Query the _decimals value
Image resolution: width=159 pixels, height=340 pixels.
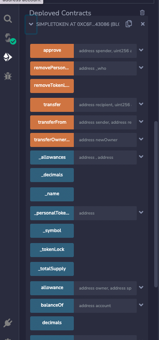(x=52, y=175)
